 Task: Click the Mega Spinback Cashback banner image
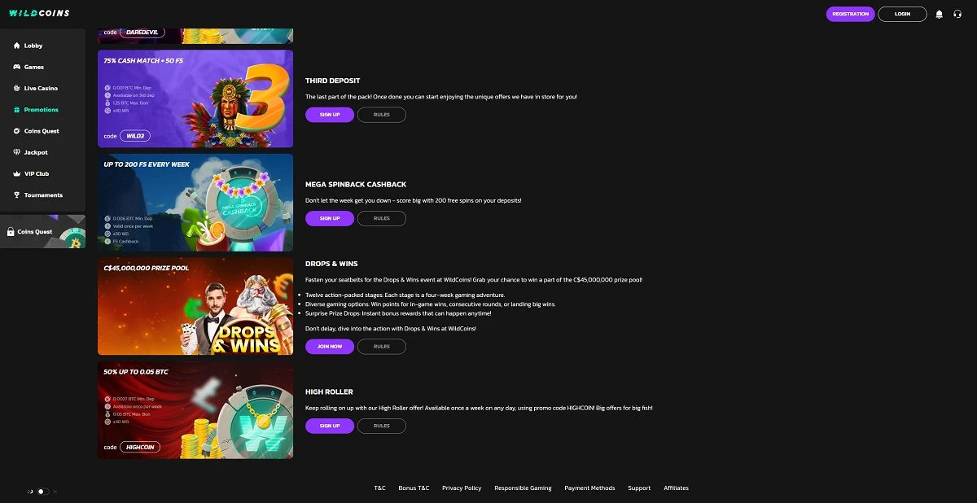[195, 203]
